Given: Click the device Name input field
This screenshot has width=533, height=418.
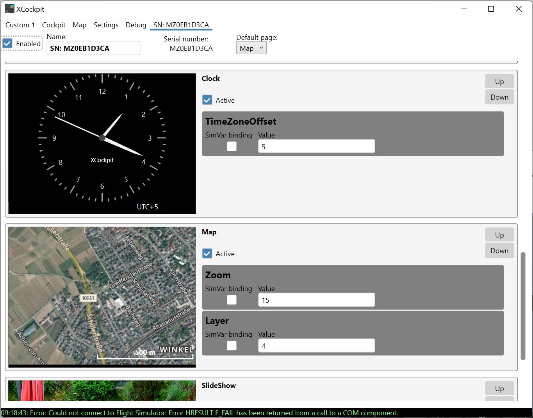Looking at the screenshot, I should coord(93,48).
